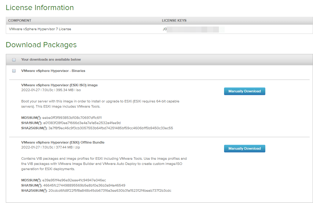313x203 pixels.
Task: Click the 'VMware vSphere Hypervisor - Binaries' label
Action: click(x=53, y=71)
